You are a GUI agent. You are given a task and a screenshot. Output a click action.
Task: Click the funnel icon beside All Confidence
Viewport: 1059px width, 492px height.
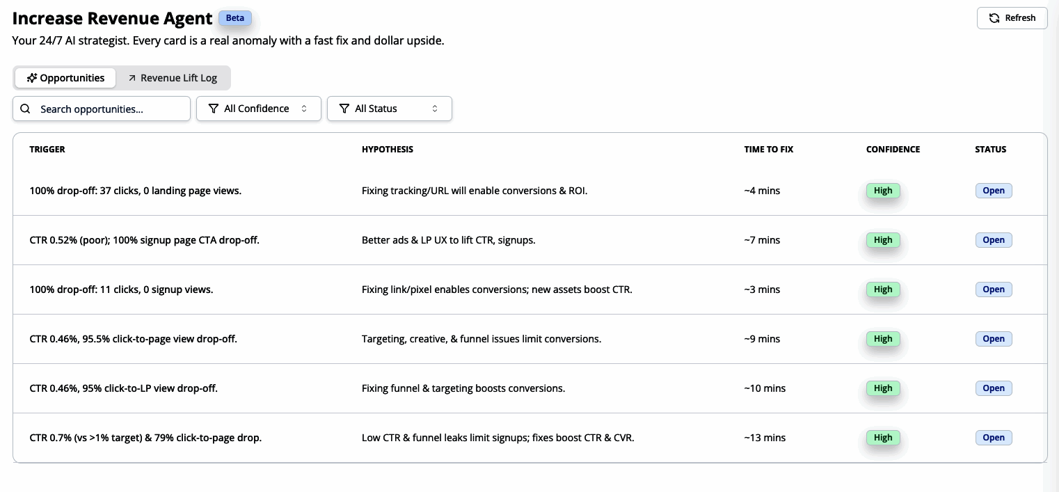[214, 109]
